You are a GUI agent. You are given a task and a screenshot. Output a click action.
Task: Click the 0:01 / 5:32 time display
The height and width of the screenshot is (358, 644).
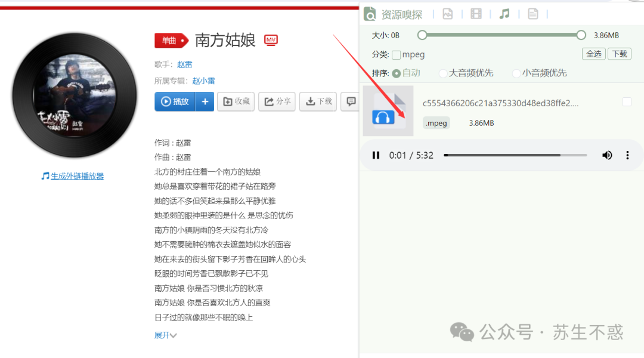411,155
